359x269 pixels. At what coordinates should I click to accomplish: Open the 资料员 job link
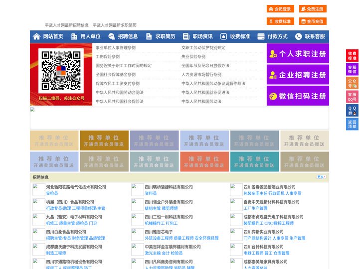pyautogui.click(x=151, y=193)
